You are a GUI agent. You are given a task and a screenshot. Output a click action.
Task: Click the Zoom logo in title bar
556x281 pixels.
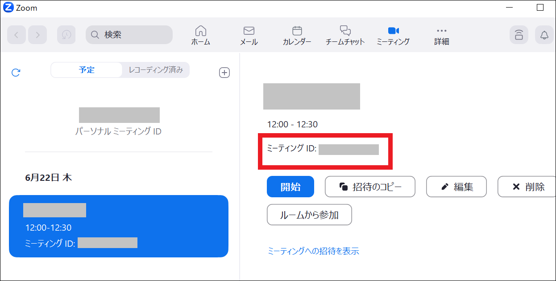[x=8, y=8]
